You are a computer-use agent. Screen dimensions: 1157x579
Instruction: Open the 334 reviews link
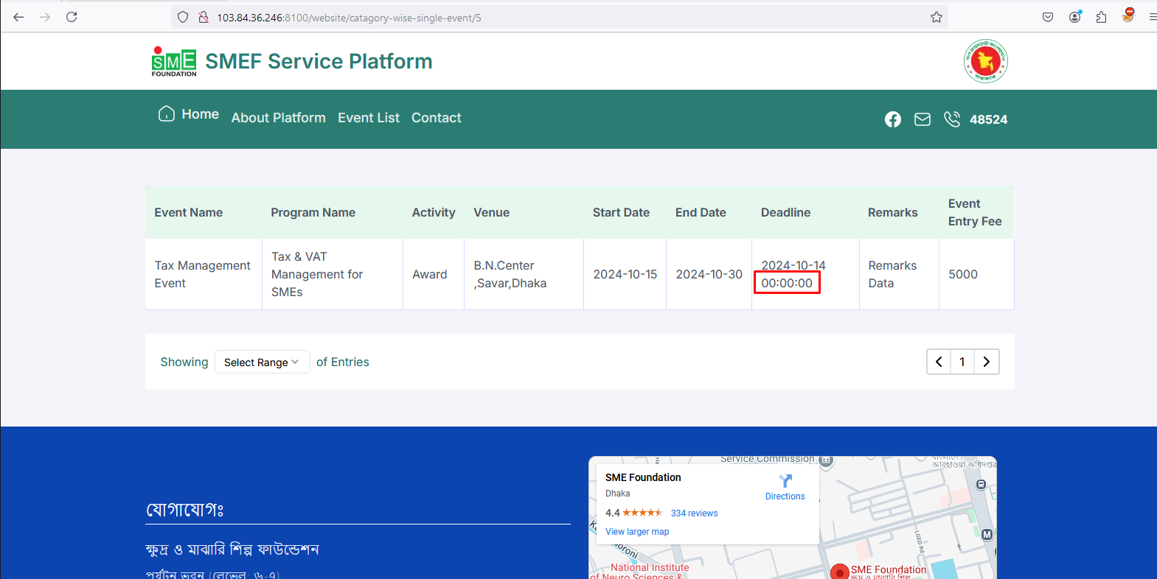(694, 513)
